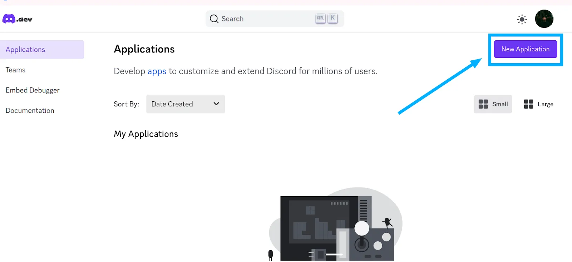This screenshot has height=262, width=572.
Task: Focus the Search input field
Action: [275, 19]
